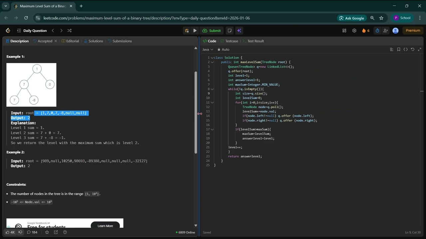Switch to the Accepted tab
426x239 pixels.
pyautogui.click(x=43, y=41)
